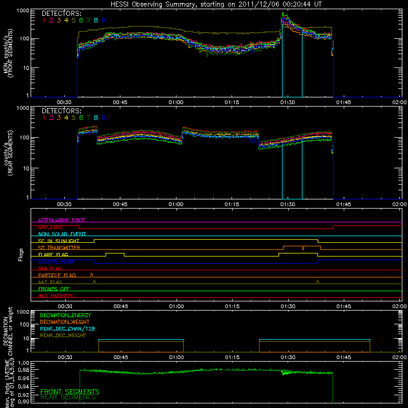
Task: Click the DECIMATION_ENERGY legend entry
Action: [65, 315]
